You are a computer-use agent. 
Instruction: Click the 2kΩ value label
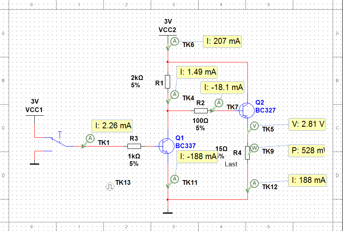pyautogui.click(x=137, y=78)
